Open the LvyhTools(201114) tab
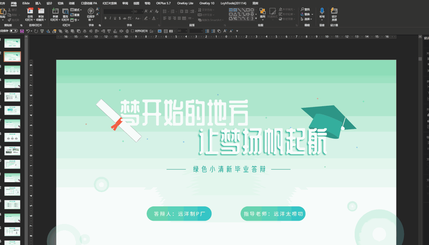Viewport: 429px width, 245px height. [233, 3]
